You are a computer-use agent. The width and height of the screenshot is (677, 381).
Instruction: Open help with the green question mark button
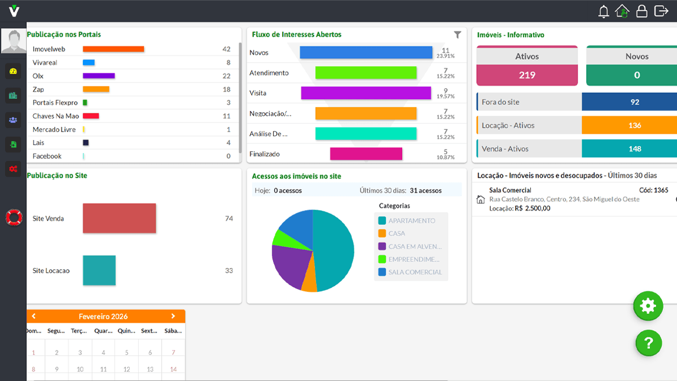648,343
